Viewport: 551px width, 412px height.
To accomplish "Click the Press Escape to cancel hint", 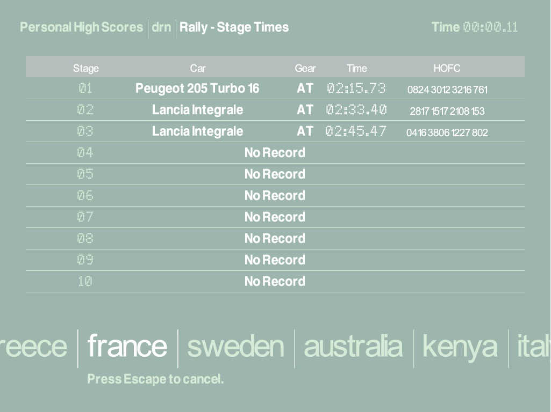I will coord(155,379).
